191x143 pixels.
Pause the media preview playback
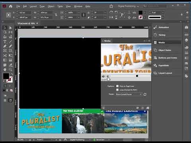pyautogui.click(x=108, y=76)
